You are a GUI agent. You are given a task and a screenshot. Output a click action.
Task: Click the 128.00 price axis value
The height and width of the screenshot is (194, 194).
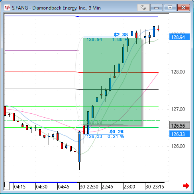[x=178, y=72]
